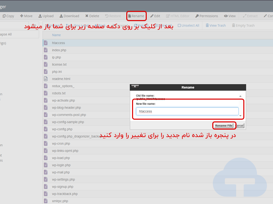Click the New file name input field
This screenshot has height=204, width=273.
tap(187, 111)
